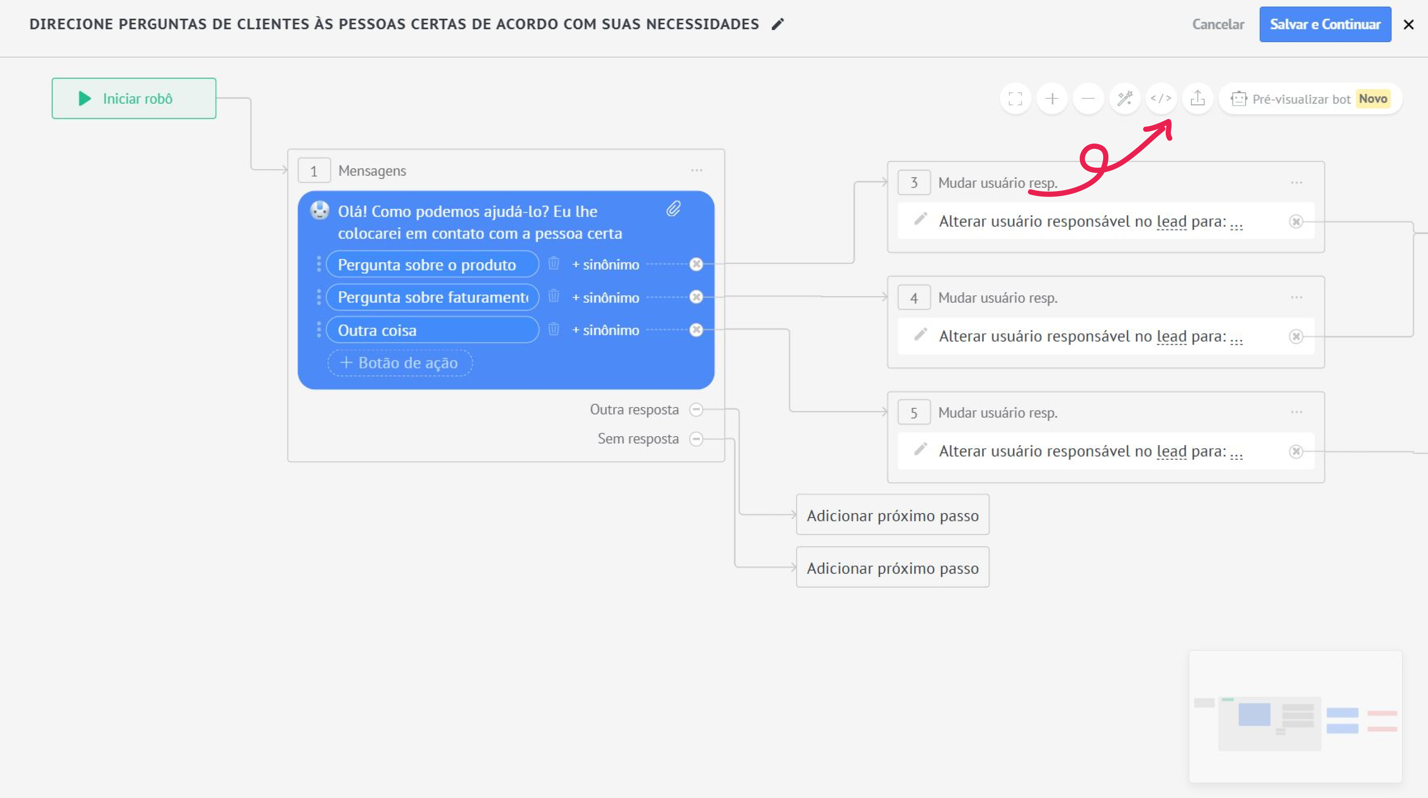Open options menu of step 3 block
Screen dimensions: 1428x798
(1296, 182)
